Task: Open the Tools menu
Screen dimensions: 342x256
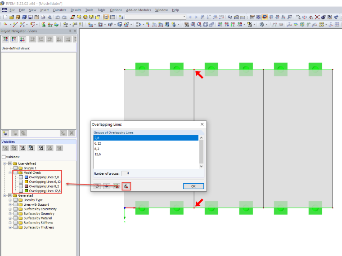Action: click(89, 10)
